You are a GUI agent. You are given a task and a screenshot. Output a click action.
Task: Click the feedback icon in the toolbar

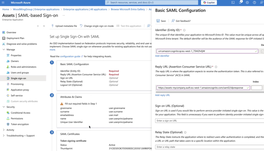148,26
